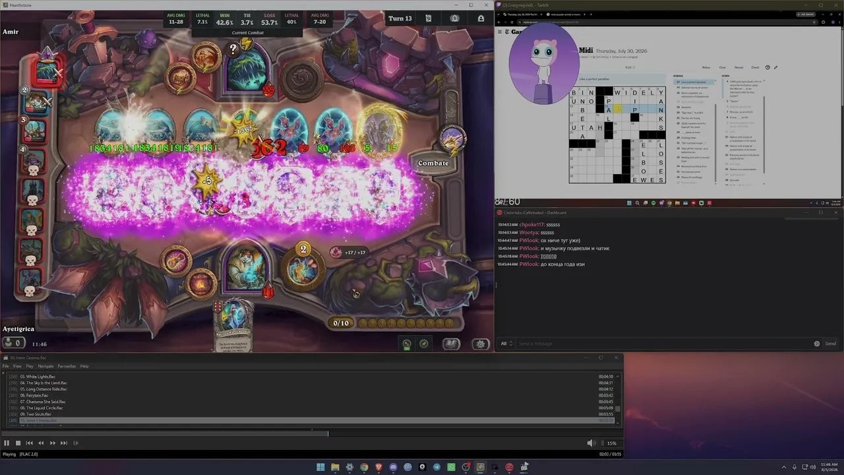Click the Clear button in crossword toolbar
The width and height of the screenshot is (844, 475).
click(723, 67)
